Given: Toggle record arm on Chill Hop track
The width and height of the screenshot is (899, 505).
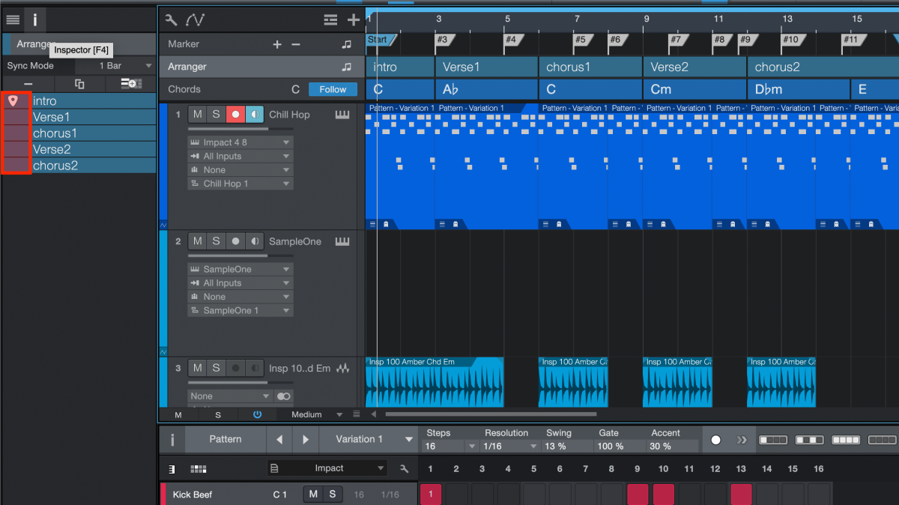Looking at the screenshot, I should 235,115.
